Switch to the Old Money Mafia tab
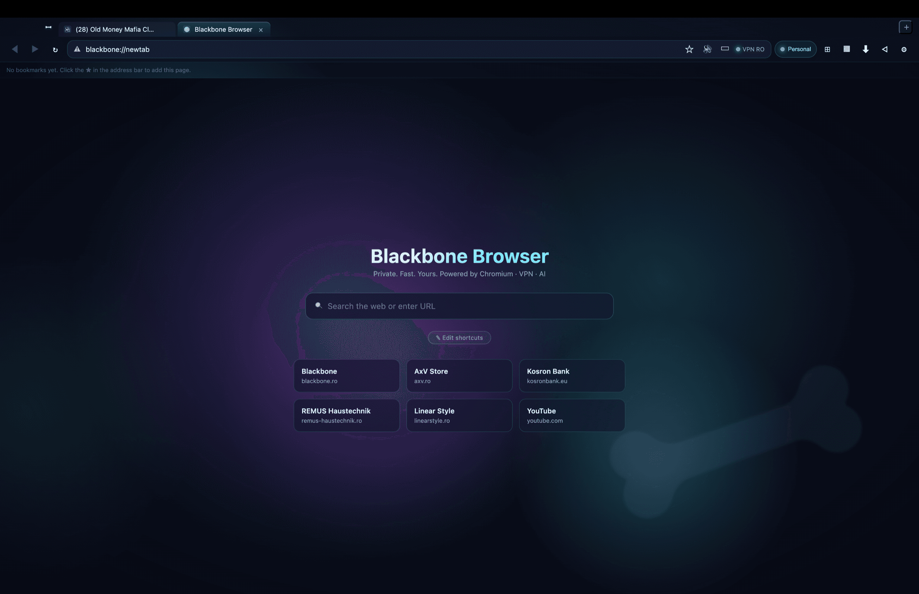The image size is (919, 594). tap(117, 29)
